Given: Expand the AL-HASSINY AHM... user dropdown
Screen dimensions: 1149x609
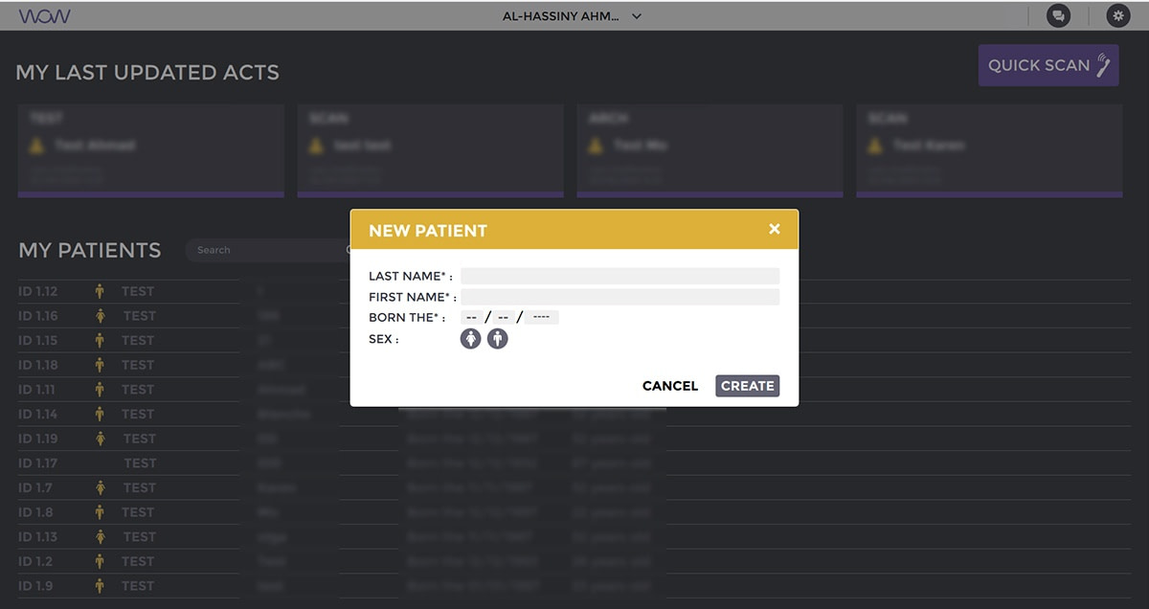Looking at the screenshot, I should tap(572, 16).
